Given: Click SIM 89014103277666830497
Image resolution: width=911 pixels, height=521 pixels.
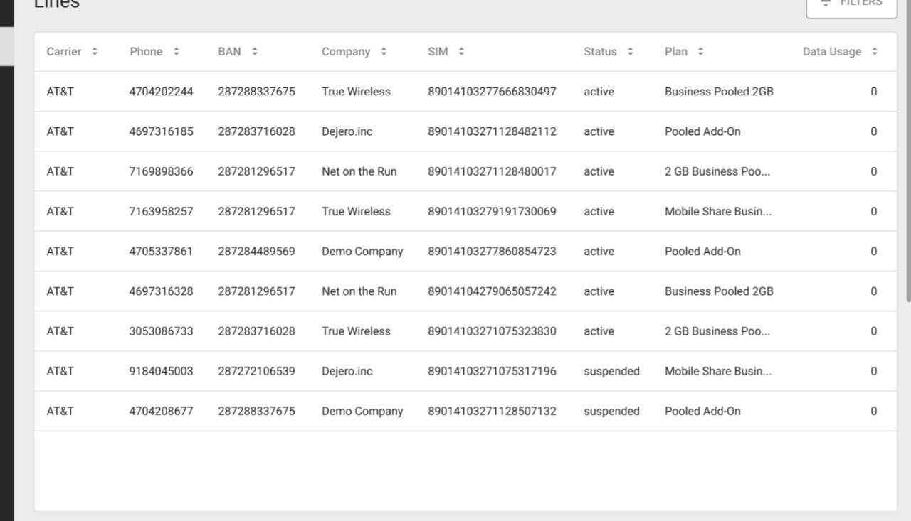Looking at the screenshot, I should (492, 92).
